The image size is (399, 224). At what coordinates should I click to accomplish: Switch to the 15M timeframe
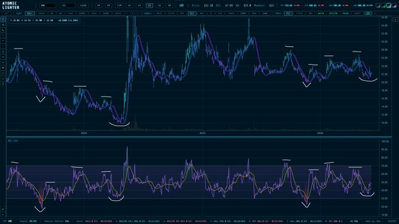[x=119, y=5]
